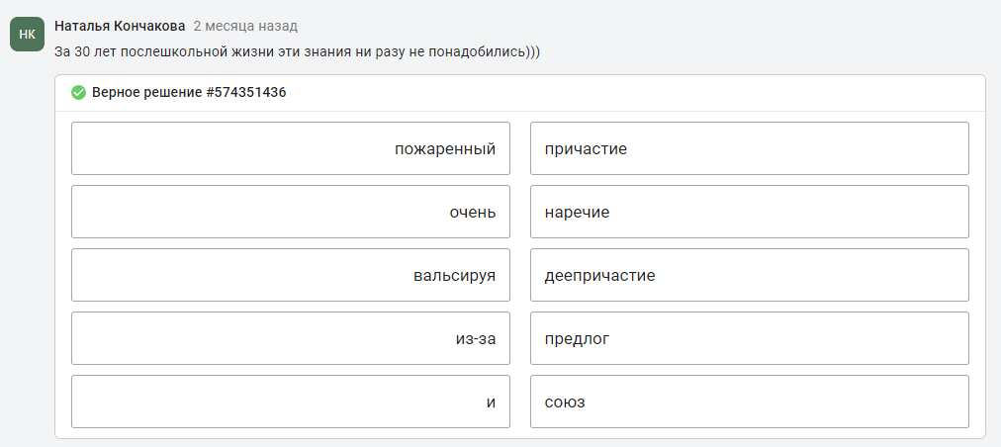Select the 'из-за' word box
The image size is (1001, 447).
pyautogui.click(x=291, y=338)
